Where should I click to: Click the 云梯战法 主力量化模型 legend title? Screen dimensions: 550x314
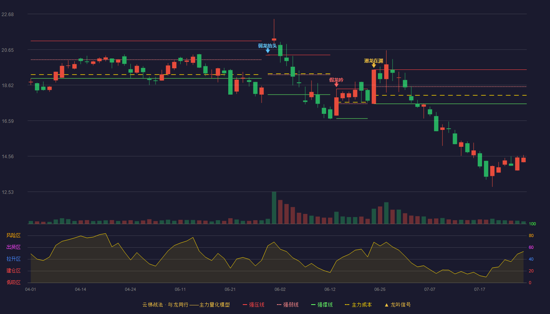186,305
